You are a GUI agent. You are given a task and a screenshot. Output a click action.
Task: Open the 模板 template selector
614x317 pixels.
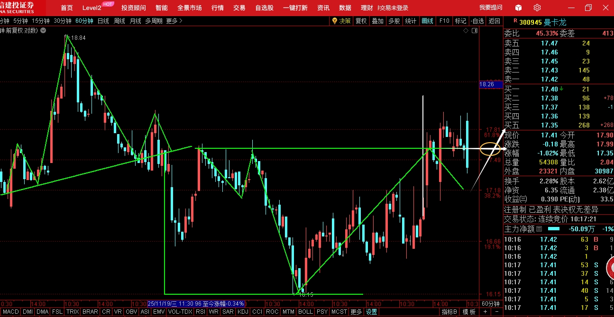tap(469, 312)
